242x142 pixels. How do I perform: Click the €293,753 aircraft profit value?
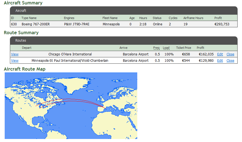222,24
